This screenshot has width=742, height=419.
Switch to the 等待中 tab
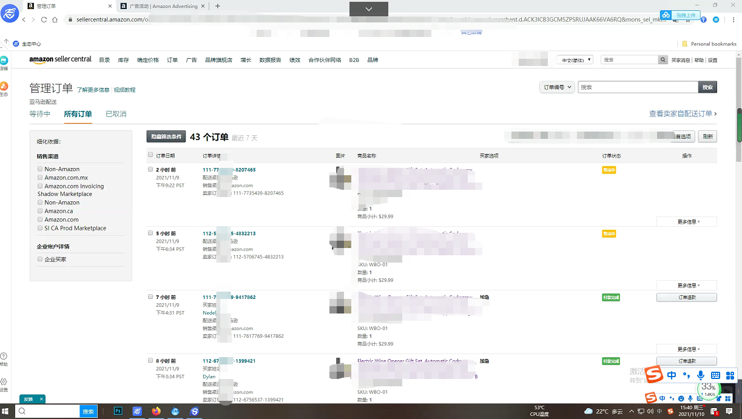(x=40, y=114)
